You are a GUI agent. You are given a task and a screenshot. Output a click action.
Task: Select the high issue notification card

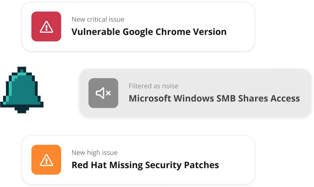tap(138, 160)
